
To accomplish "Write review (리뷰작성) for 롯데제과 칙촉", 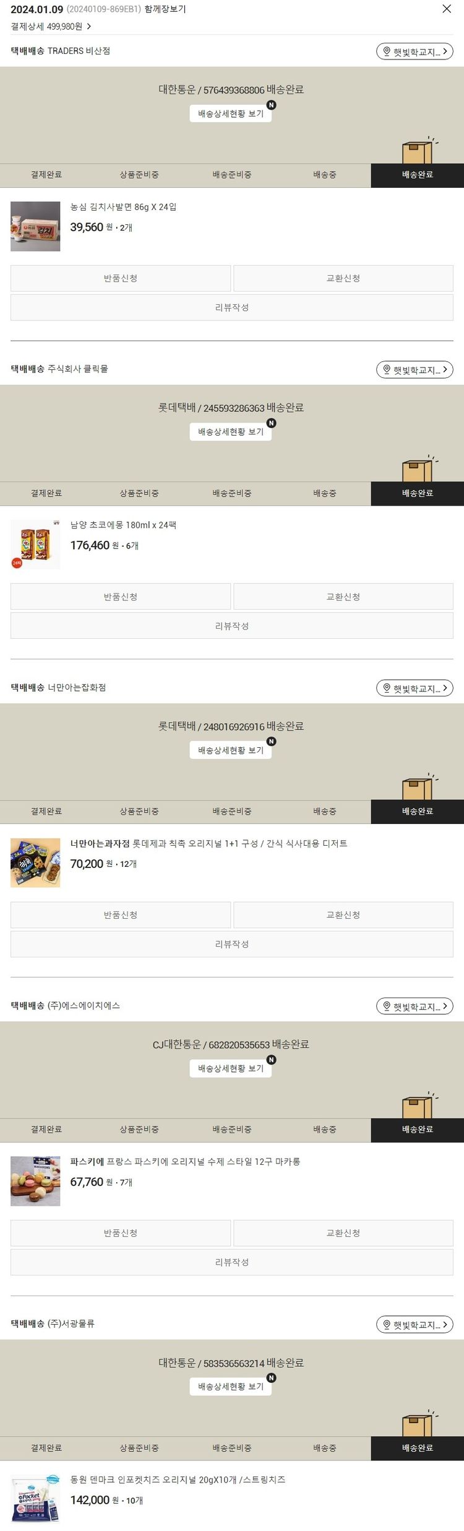I will pos(232,944).
